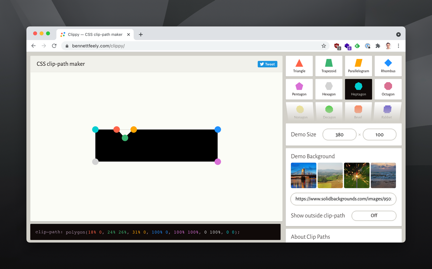Open the Chrome three-dot menu
The width and height of the screenshot is (432, 269).
tap(398, 46)
